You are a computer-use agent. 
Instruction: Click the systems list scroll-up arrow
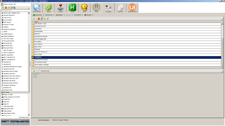pos(29,13)
